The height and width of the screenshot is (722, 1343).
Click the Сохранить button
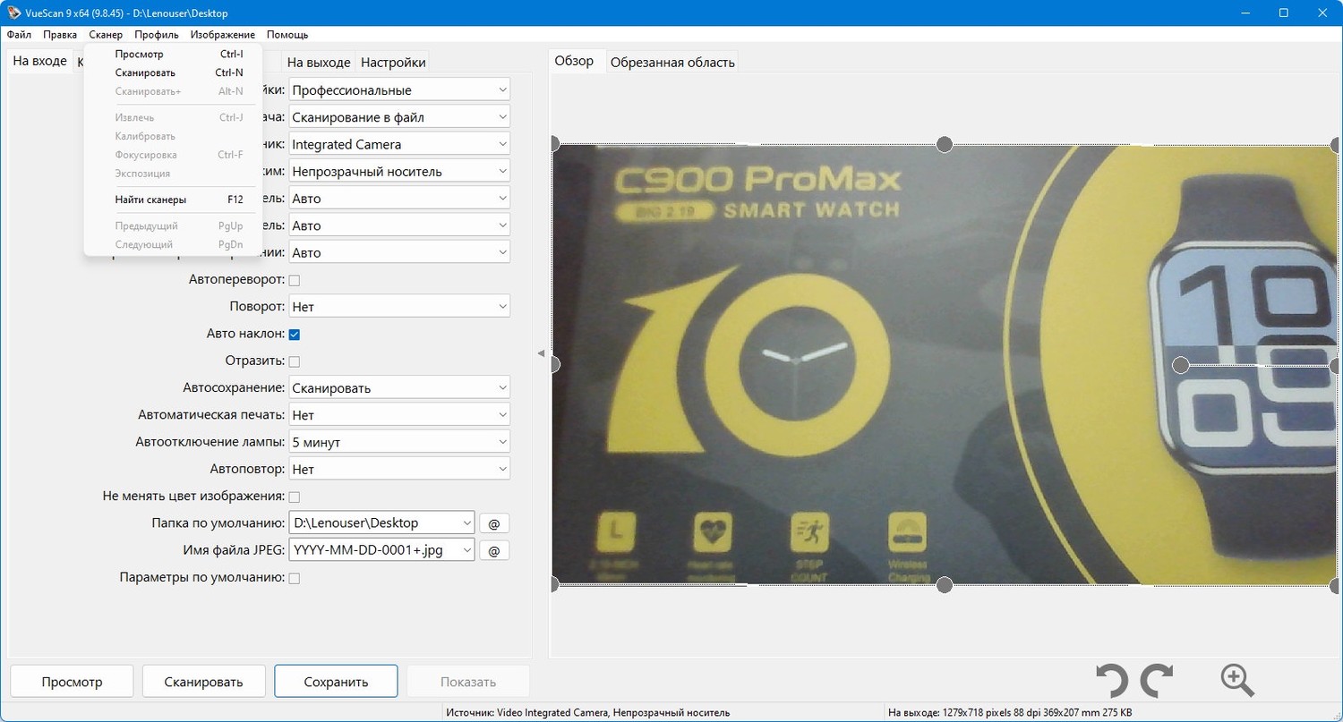(x=336, y=682)
